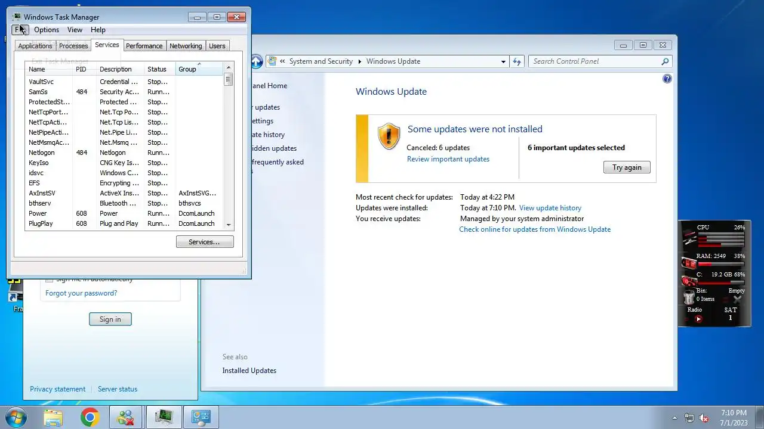Click the services list scrollbar thumb
The height and width of the screenshot is (429, 764).
coord(228,79)
